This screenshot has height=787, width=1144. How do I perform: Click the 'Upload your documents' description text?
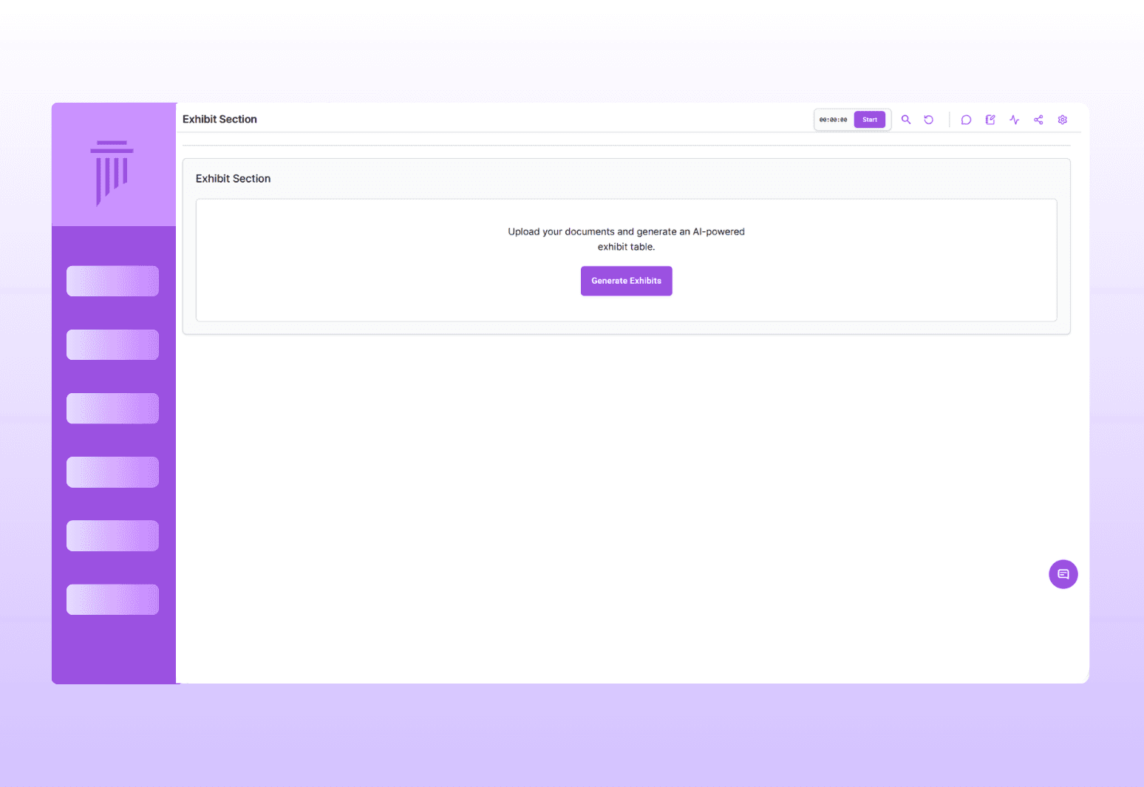627,239
